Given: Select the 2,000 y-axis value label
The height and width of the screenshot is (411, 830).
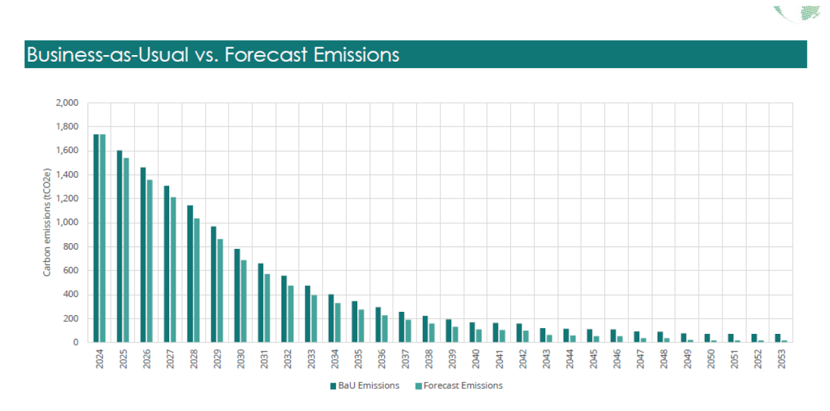Looking at the screenshot, I should [x=67, y=102].
